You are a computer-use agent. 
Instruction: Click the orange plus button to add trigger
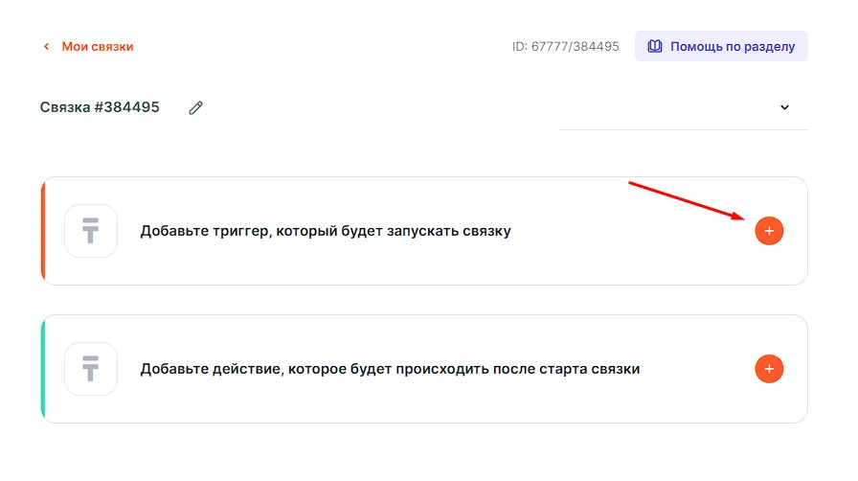pos(769,231)
